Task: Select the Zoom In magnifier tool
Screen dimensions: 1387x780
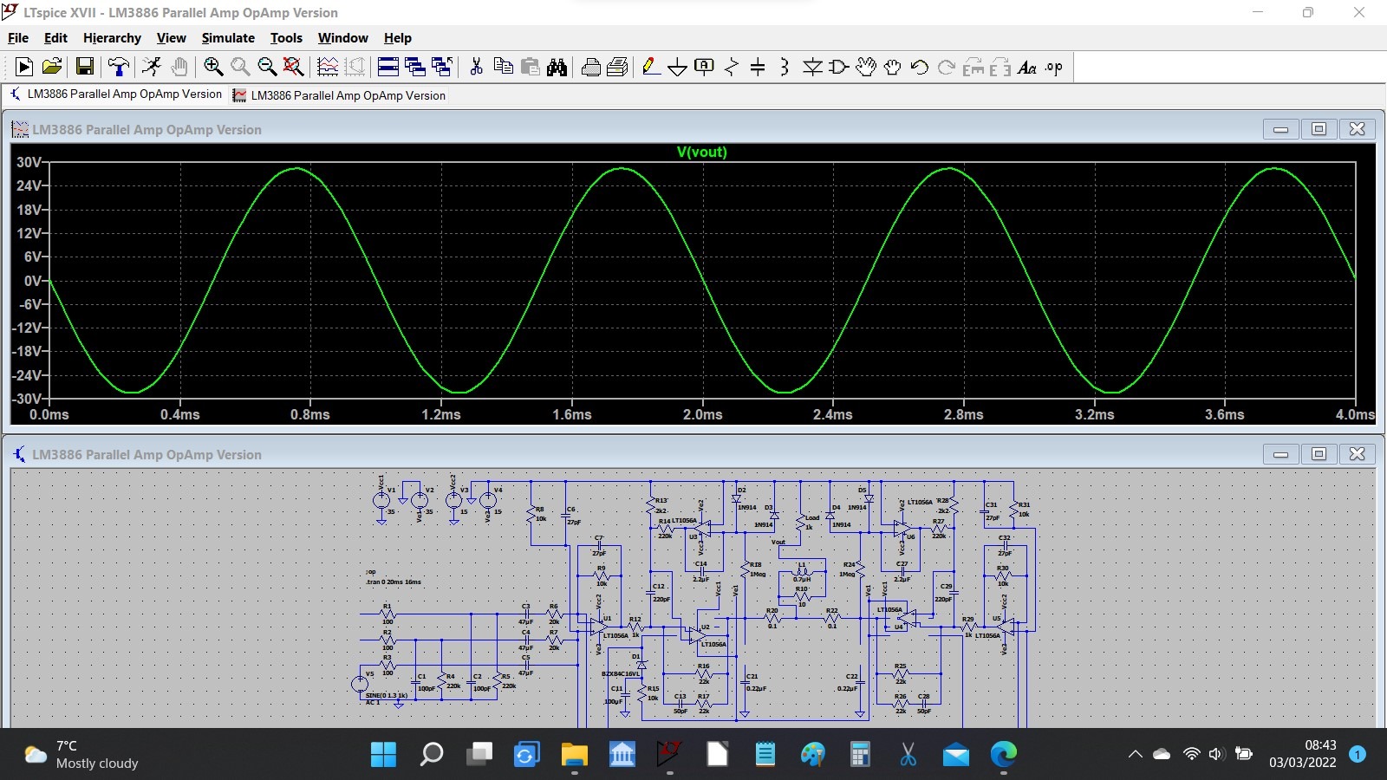Action: pyautogui.click(x=213, y=67)
